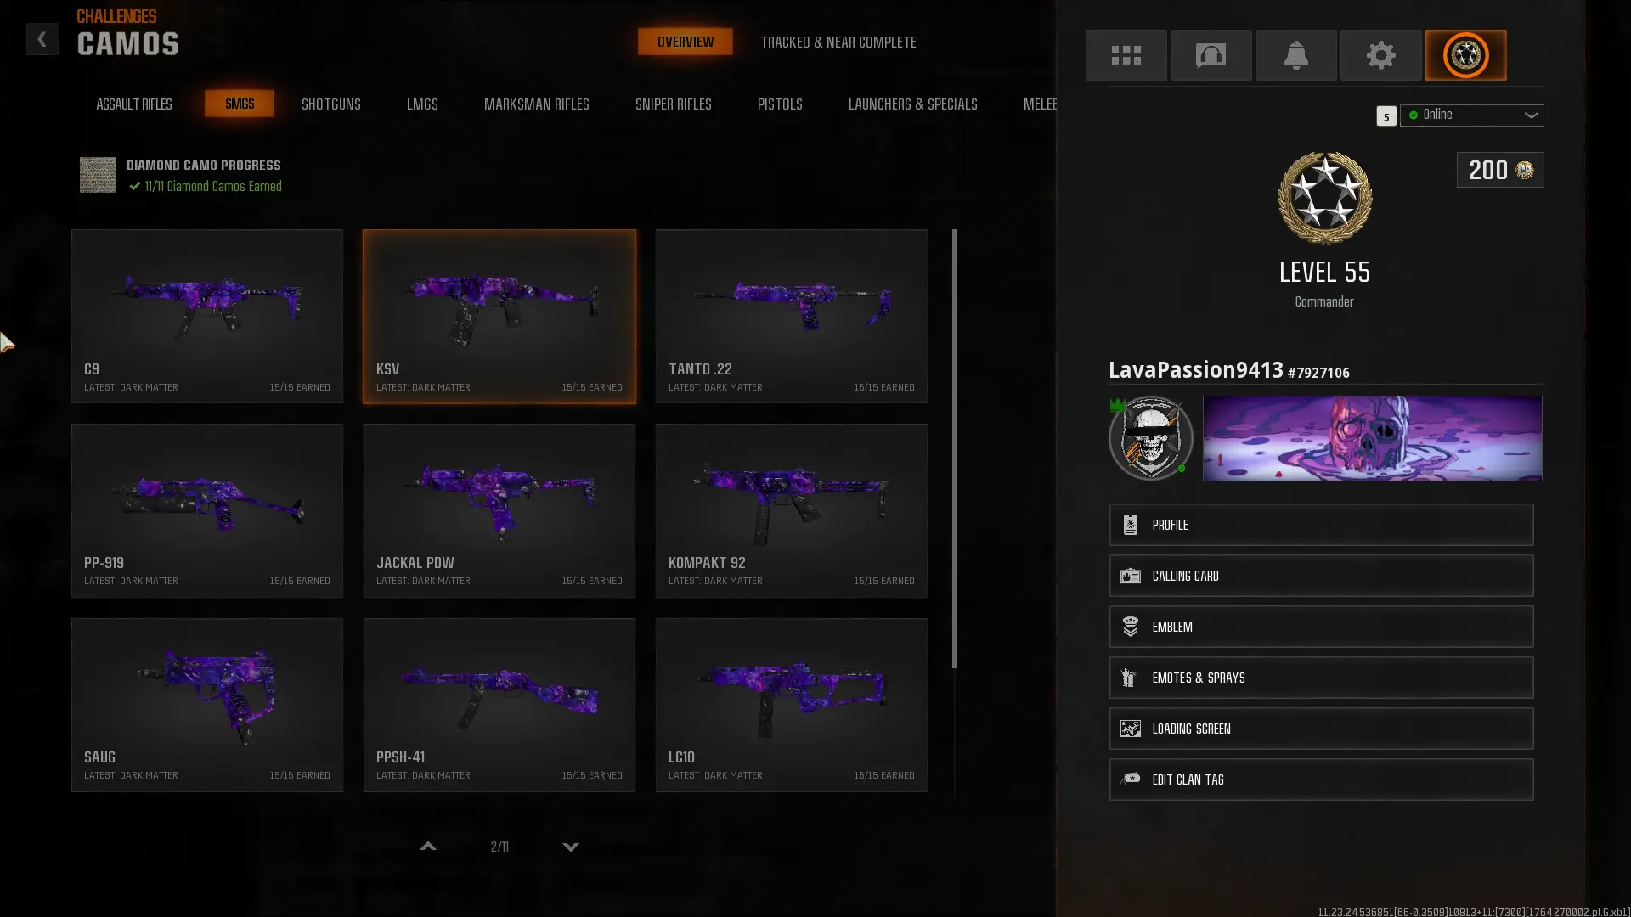The image size is (1631, 917).
Task: Go to previous page with up chevron
Action: pos(428,847)
